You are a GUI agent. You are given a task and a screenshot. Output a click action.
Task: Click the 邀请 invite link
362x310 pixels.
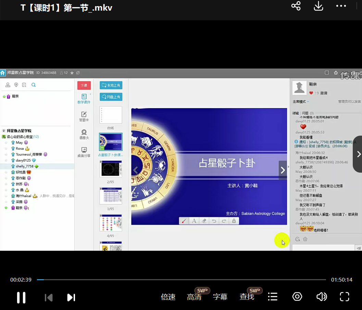[x=324, y=93]
